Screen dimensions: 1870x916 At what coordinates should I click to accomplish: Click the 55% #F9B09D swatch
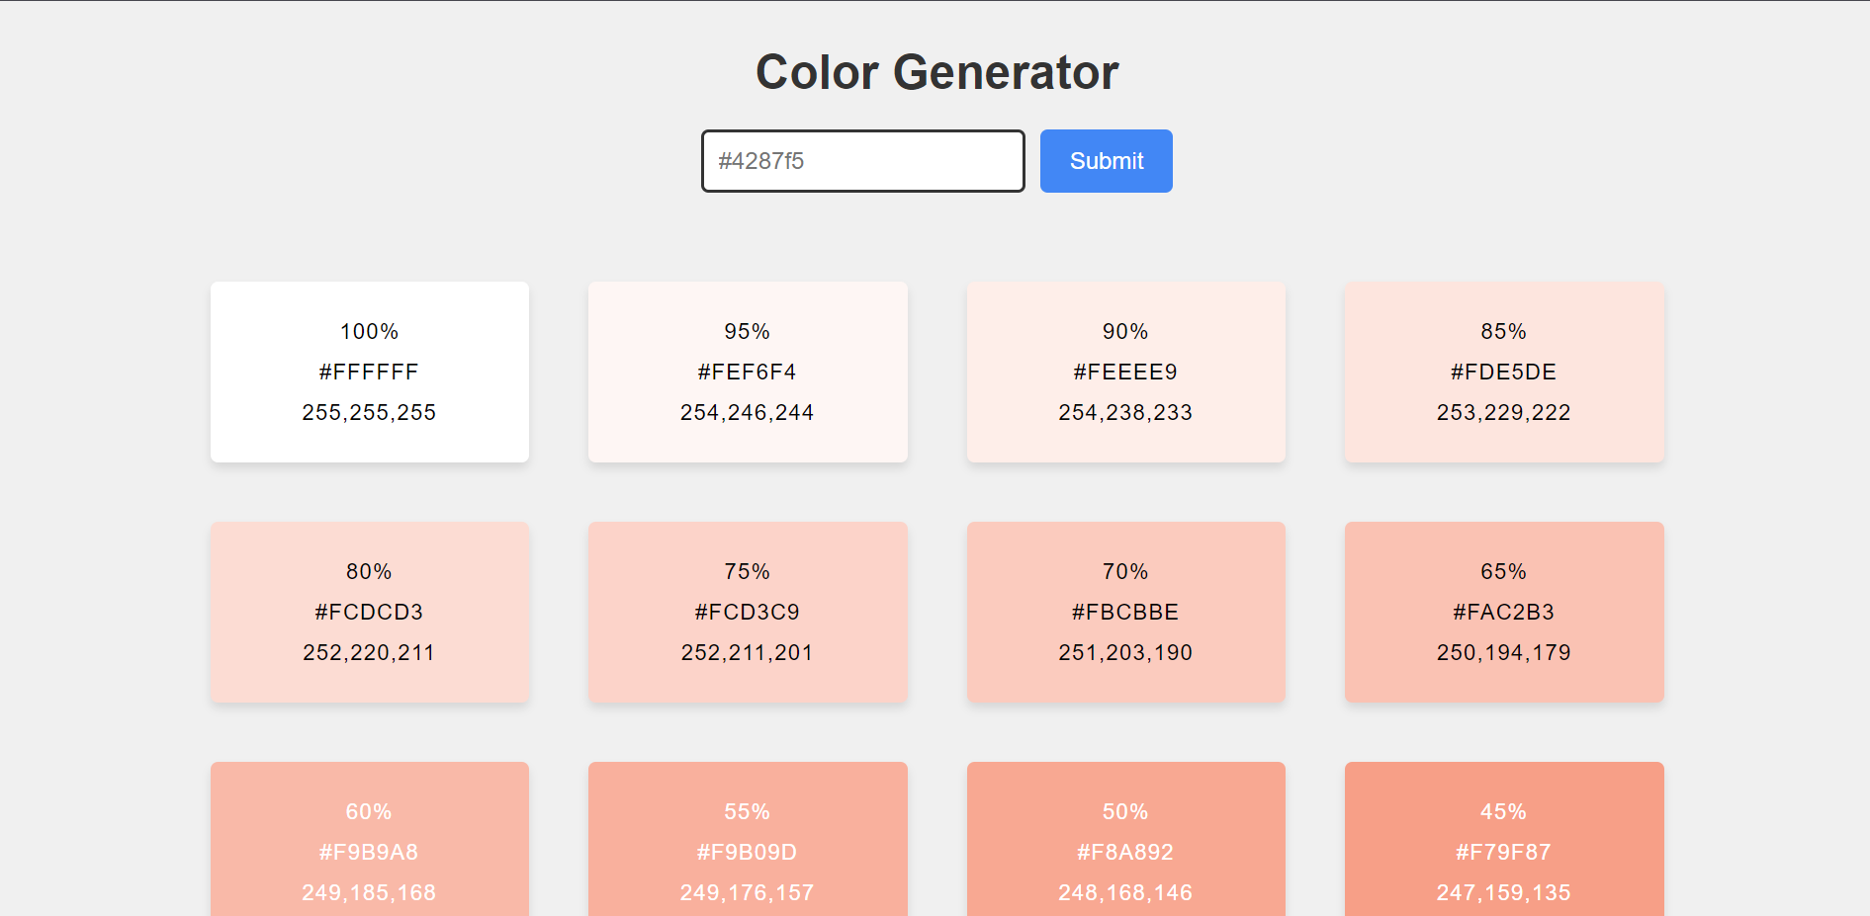748,839
